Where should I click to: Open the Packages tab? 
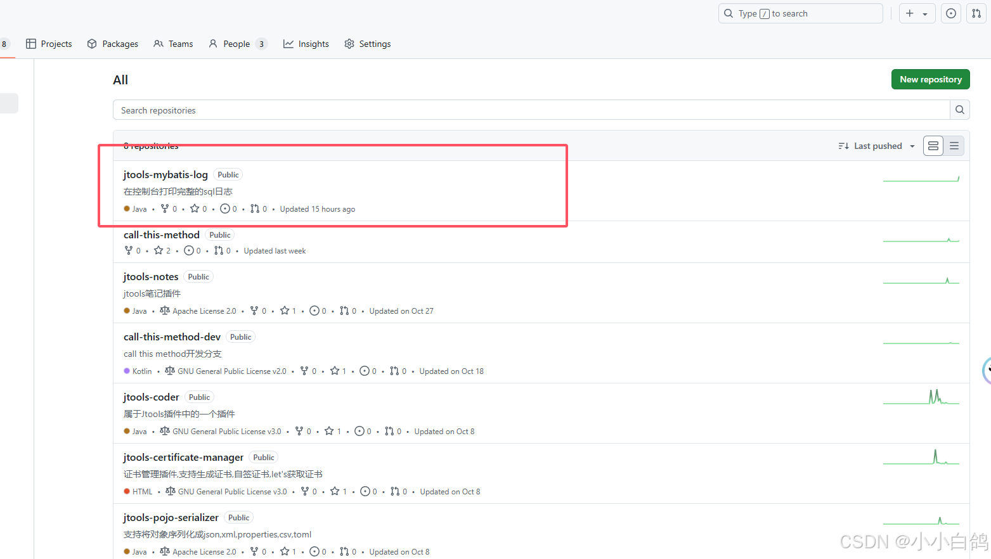click(x=113, y=44)
